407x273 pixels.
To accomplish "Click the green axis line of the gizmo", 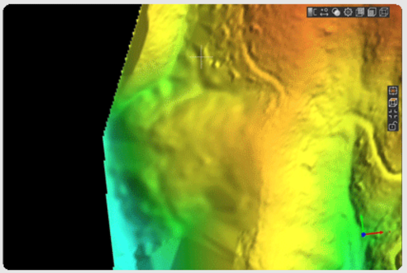I will click(362, 223).
